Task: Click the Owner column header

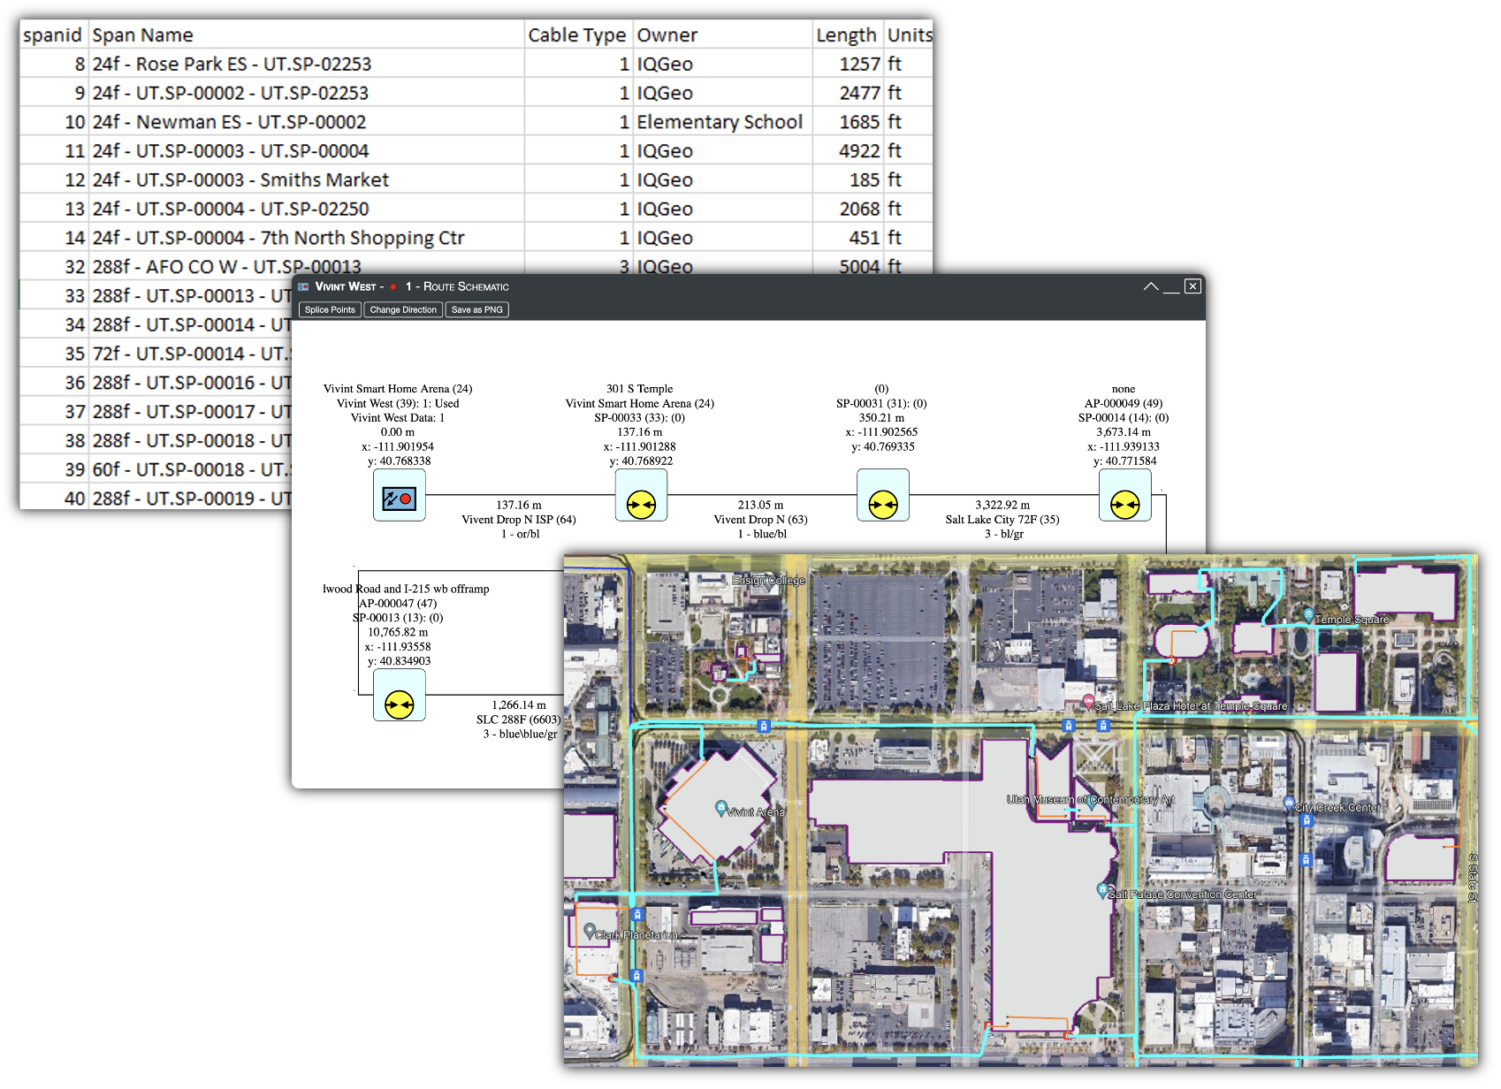Action: [722, 34]
